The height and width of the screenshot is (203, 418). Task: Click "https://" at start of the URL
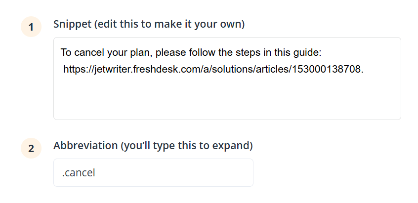[x=77, y=69]
